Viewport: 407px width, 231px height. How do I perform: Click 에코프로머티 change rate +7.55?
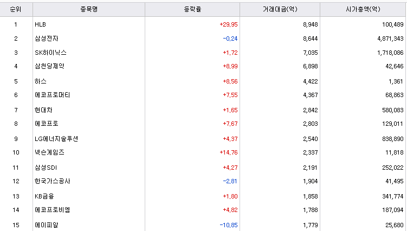(230, 95)
